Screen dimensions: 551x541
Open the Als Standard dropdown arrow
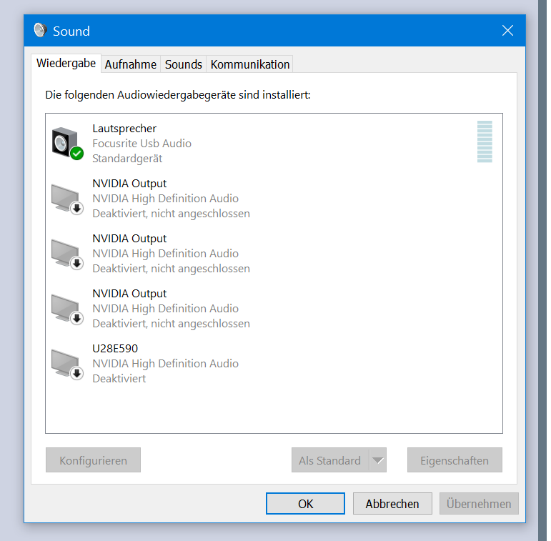(378, 461)
